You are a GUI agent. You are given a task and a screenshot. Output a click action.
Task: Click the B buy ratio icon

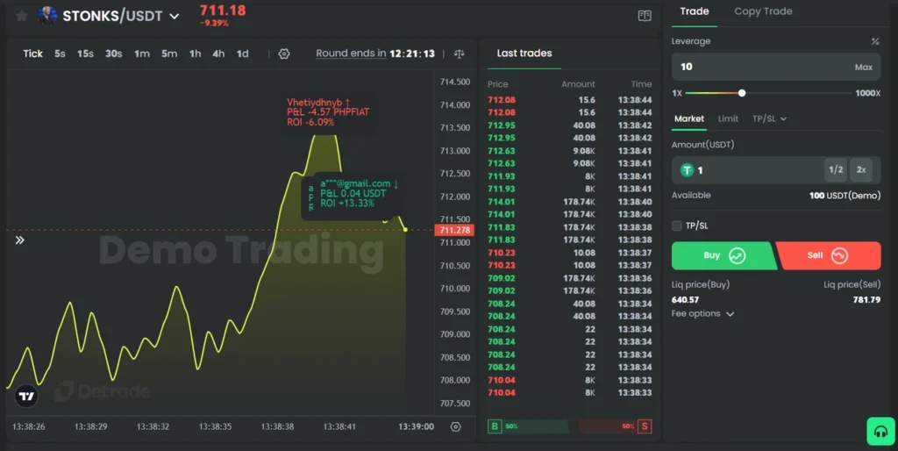click(495, 426)
